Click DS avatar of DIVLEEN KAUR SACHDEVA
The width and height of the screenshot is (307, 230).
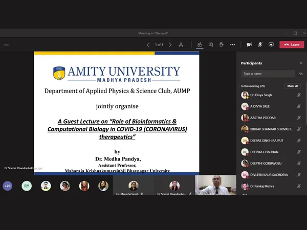245,175
